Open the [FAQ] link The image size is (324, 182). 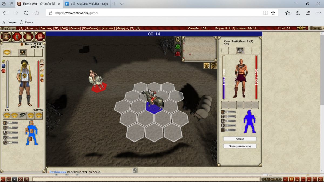click(x=64, y=28)
